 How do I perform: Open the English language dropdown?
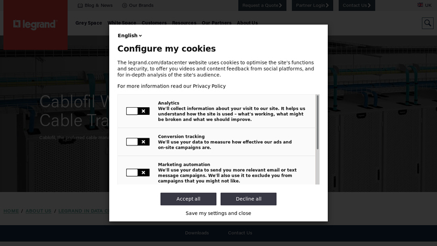tap(130, 36)
